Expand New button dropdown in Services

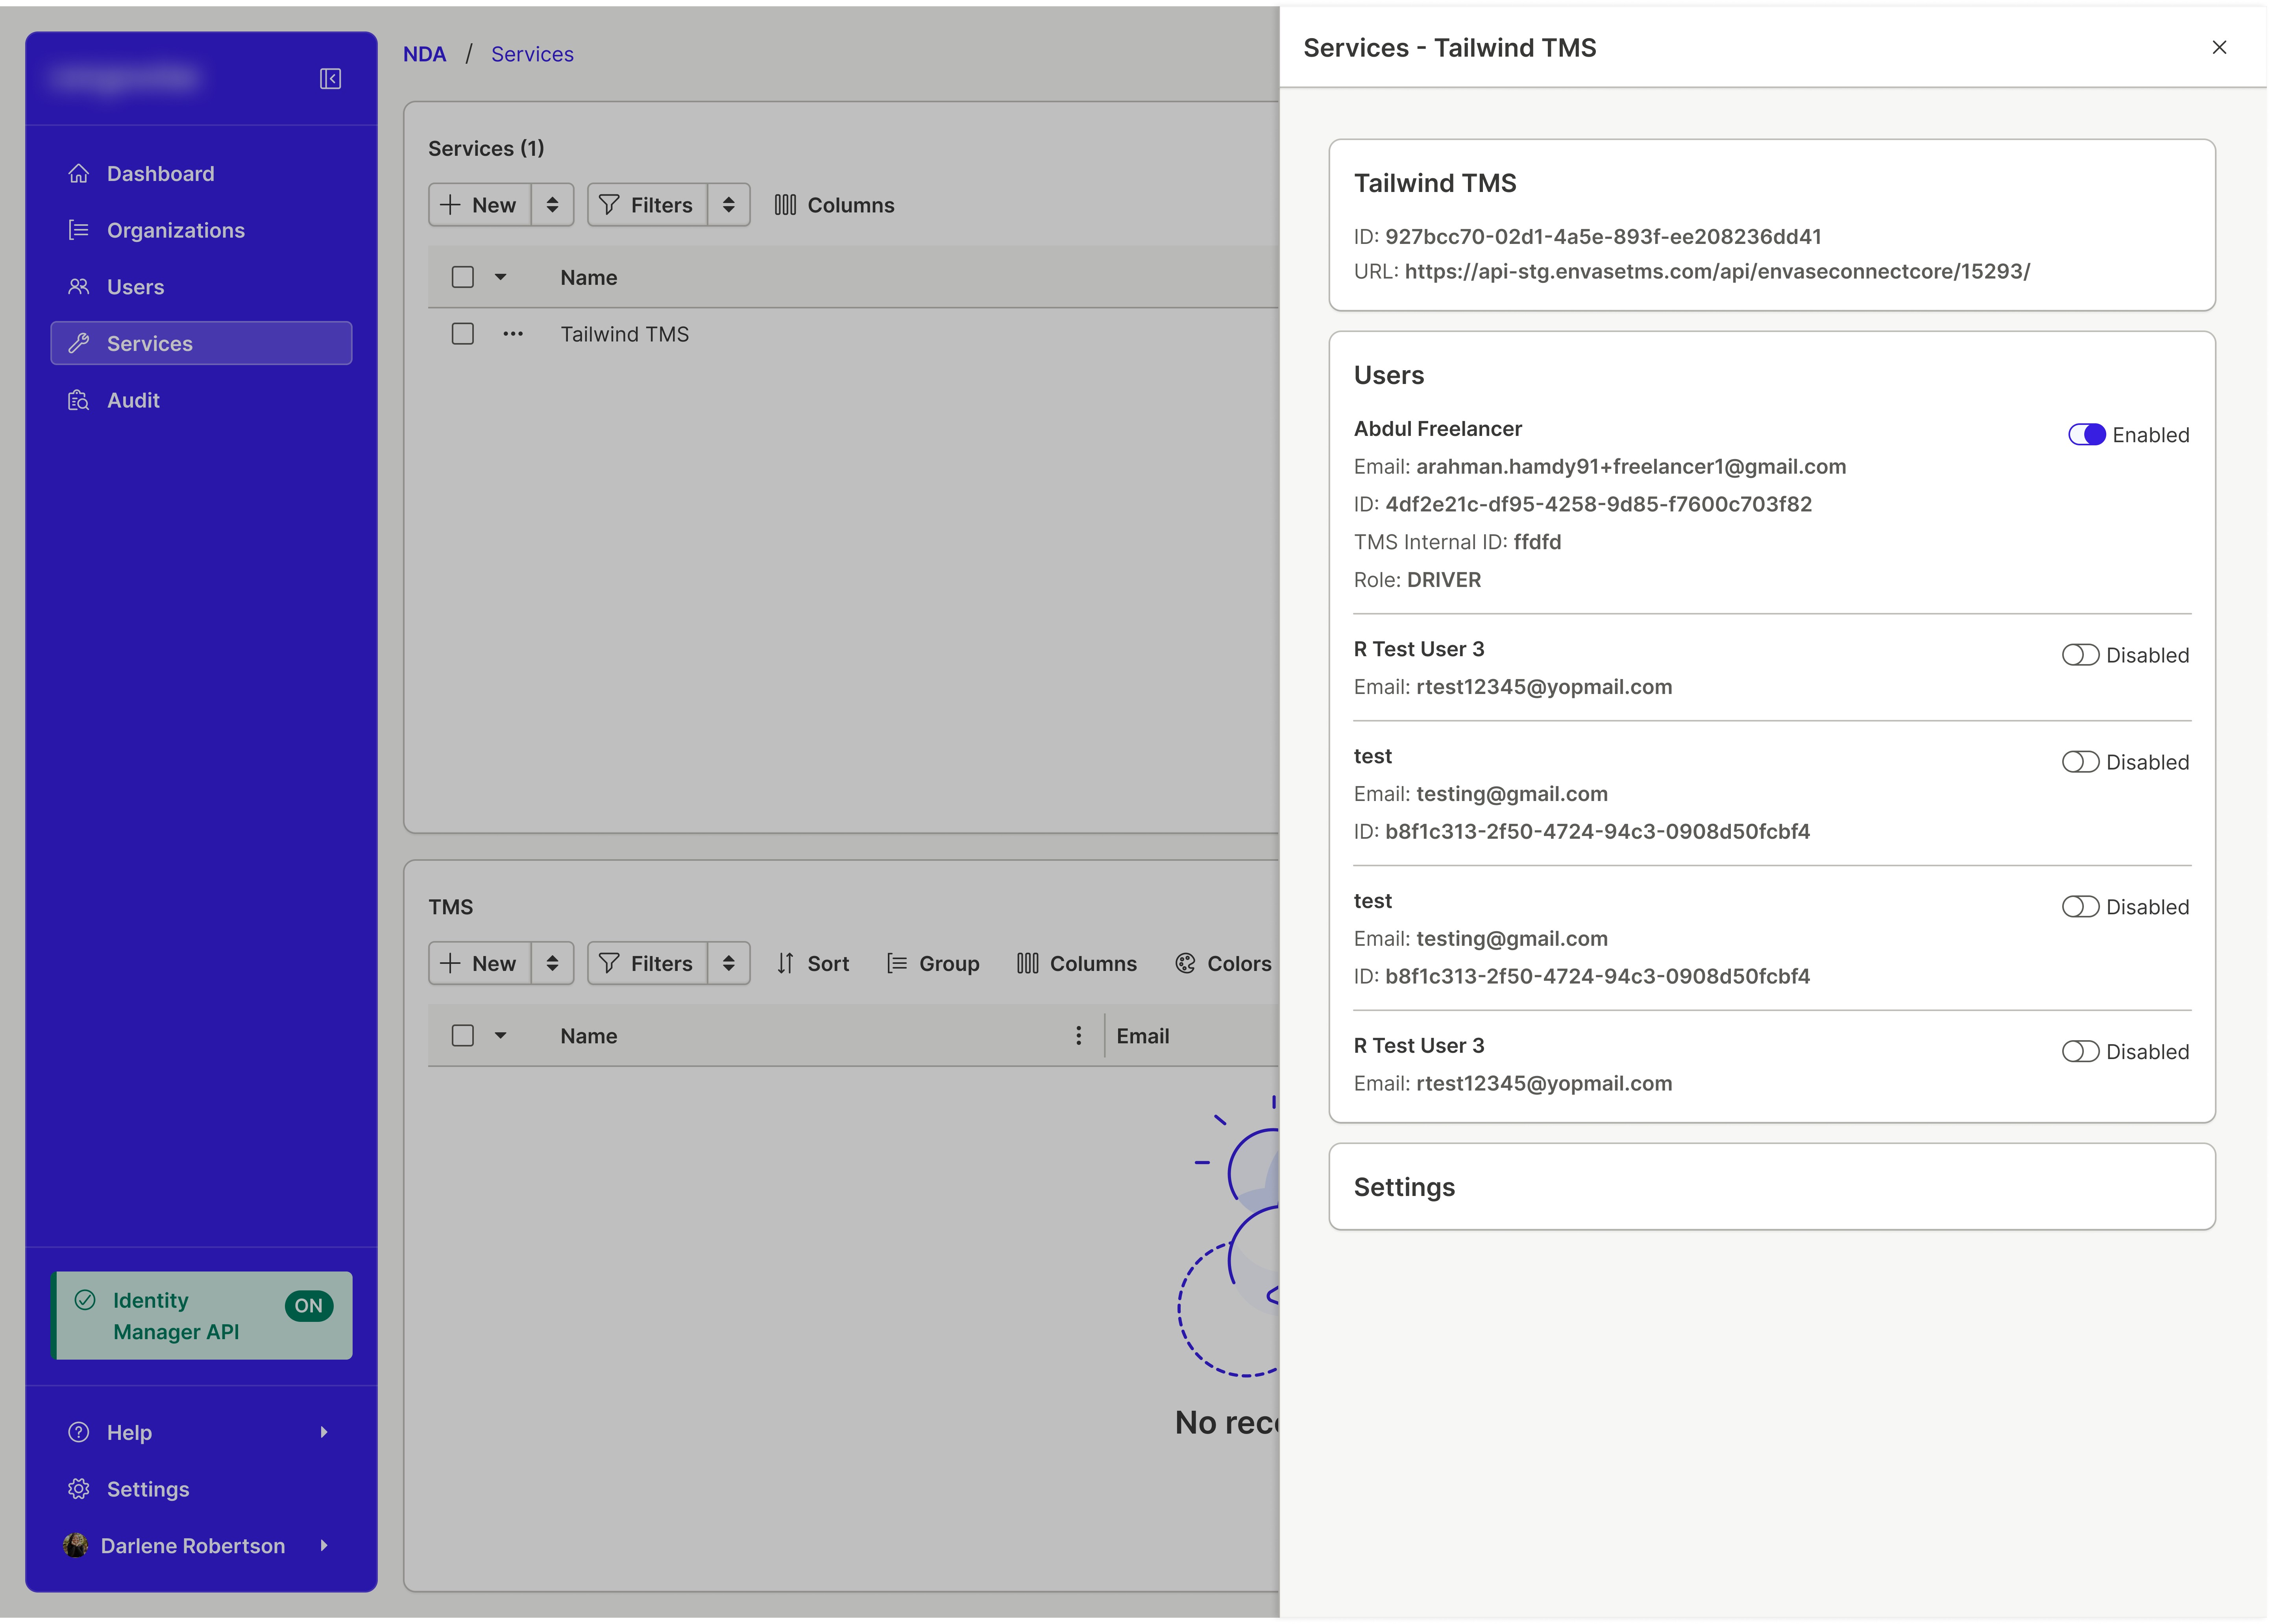(x=552, y=205)
